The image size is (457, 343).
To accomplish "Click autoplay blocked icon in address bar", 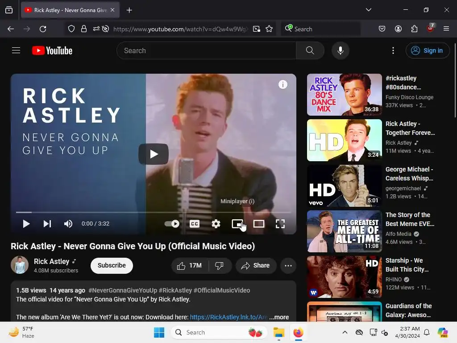I will point(105,29).
